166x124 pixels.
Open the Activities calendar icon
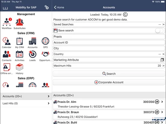pyautogui.click(x=20, y=54)
